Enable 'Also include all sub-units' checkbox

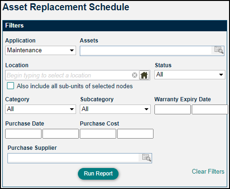click(10, 86)
